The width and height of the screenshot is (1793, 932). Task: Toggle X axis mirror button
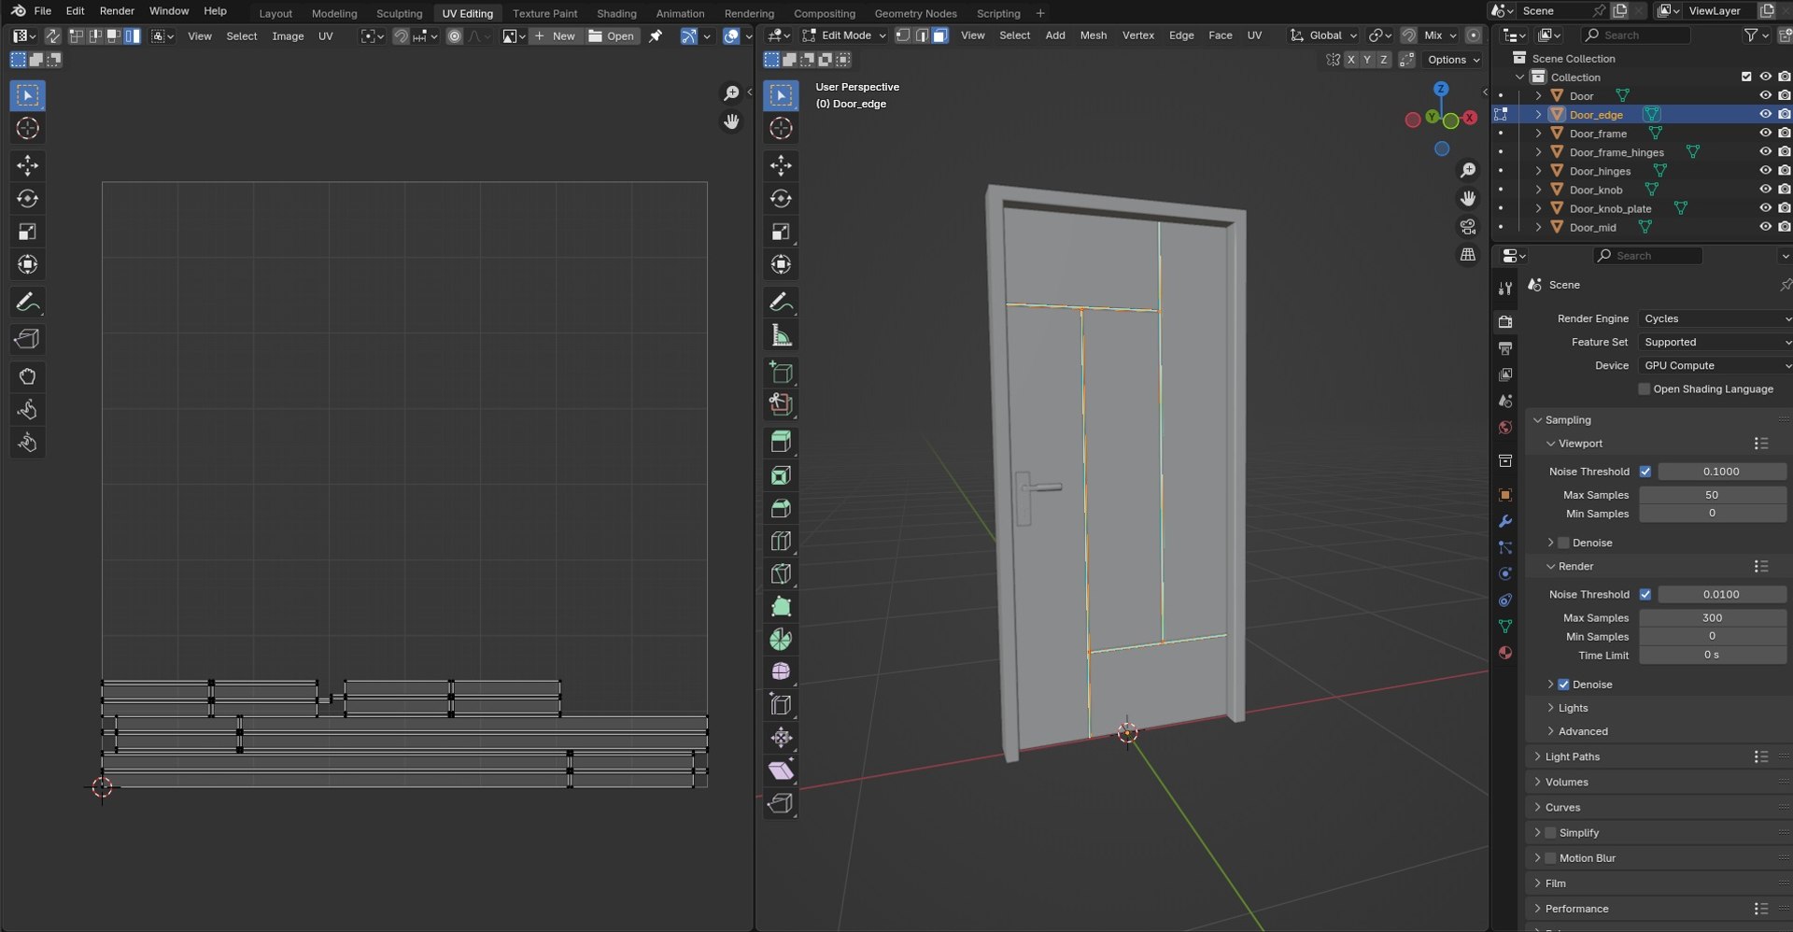click(x=1350, y=60)
